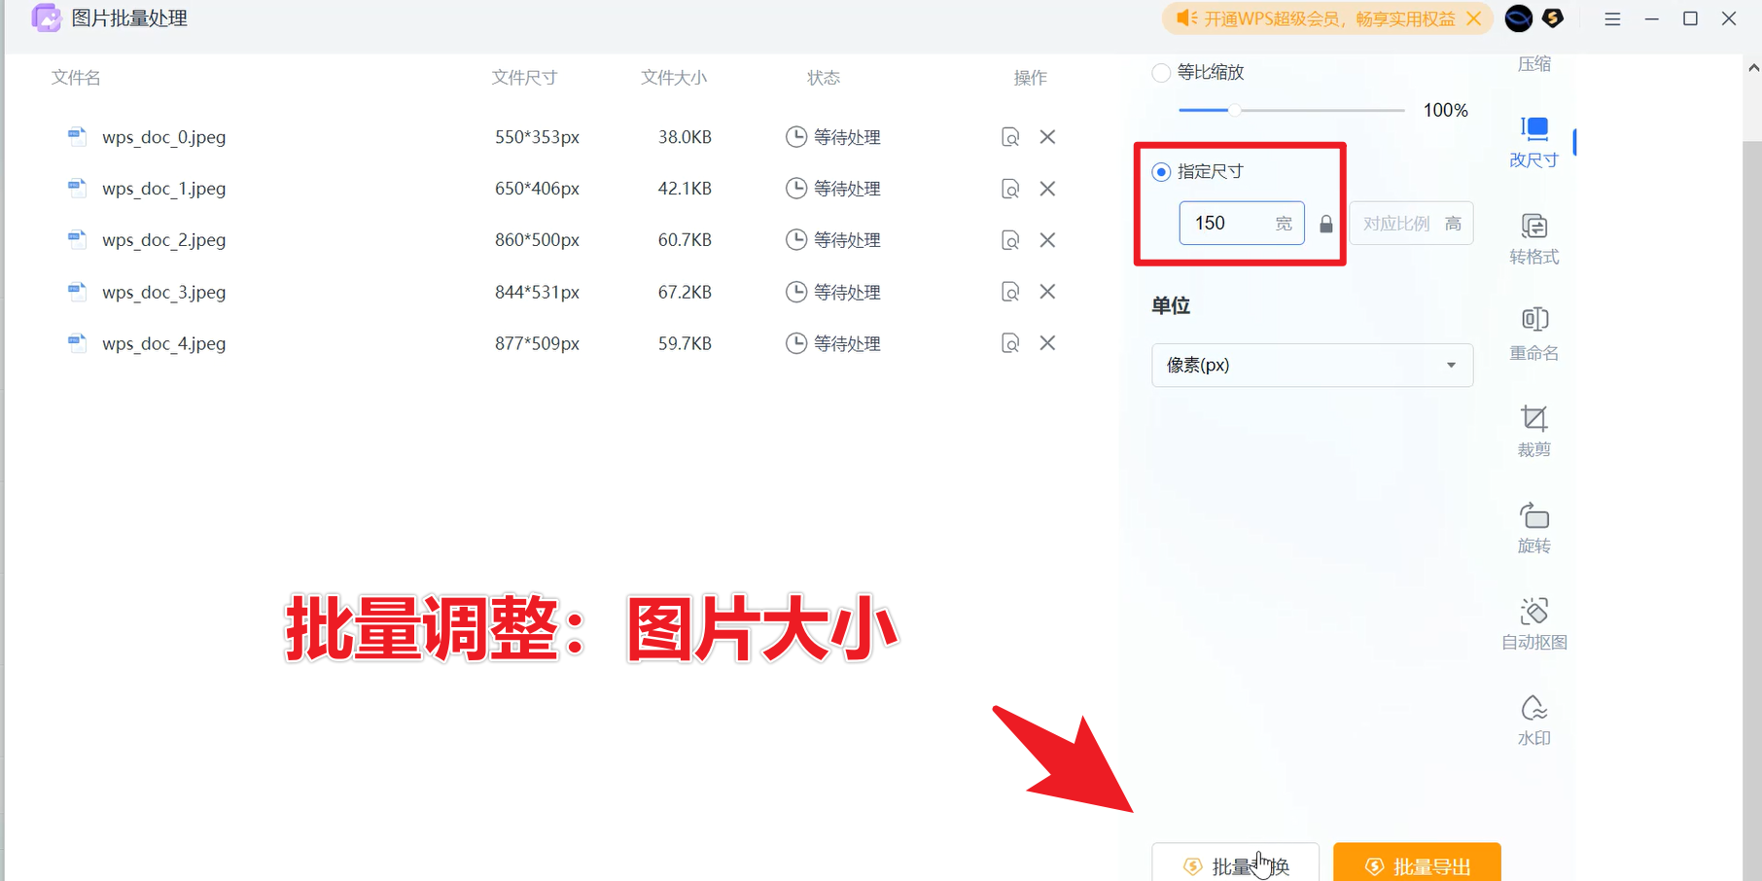Click the 文件大小 column header
This screenshot has height=881, width=1762.
coord(674,78)
